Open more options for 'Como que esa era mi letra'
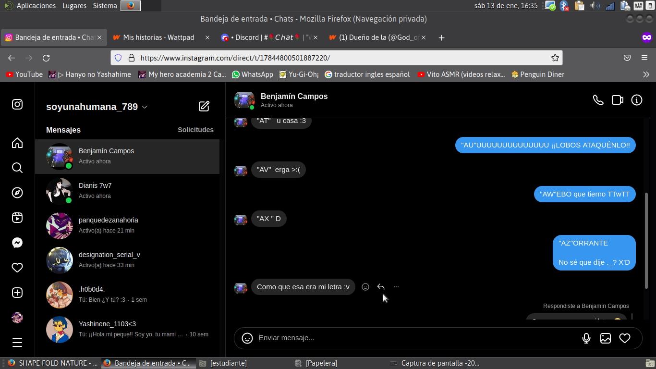The height and width of the screenshot is (369, 656). tap(396, 287)
